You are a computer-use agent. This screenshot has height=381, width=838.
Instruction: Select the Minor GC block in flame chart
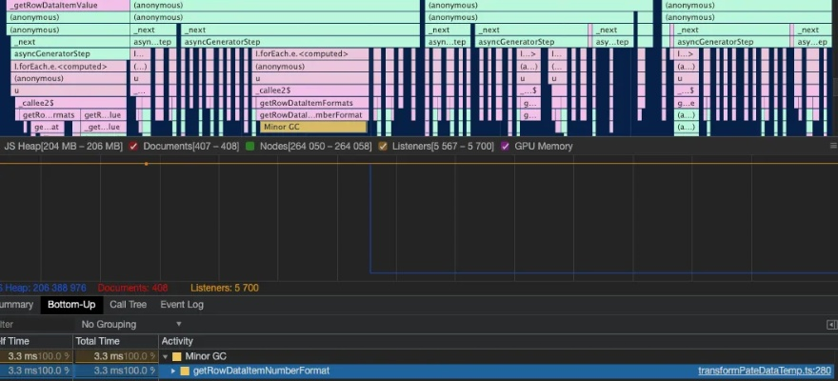tap(312, 127)
